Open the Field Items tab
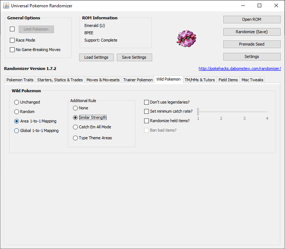The height and width of the screenshot is (249, 285). pyautogui.click(x=228, y=80)
